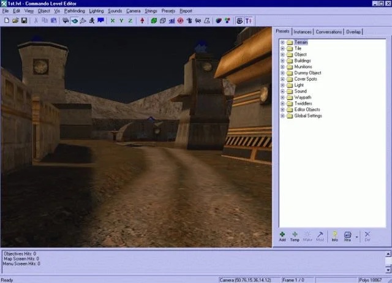Toggle Y axis restriction
This screenshot has height=283, width=392.
tap(121, 20)
